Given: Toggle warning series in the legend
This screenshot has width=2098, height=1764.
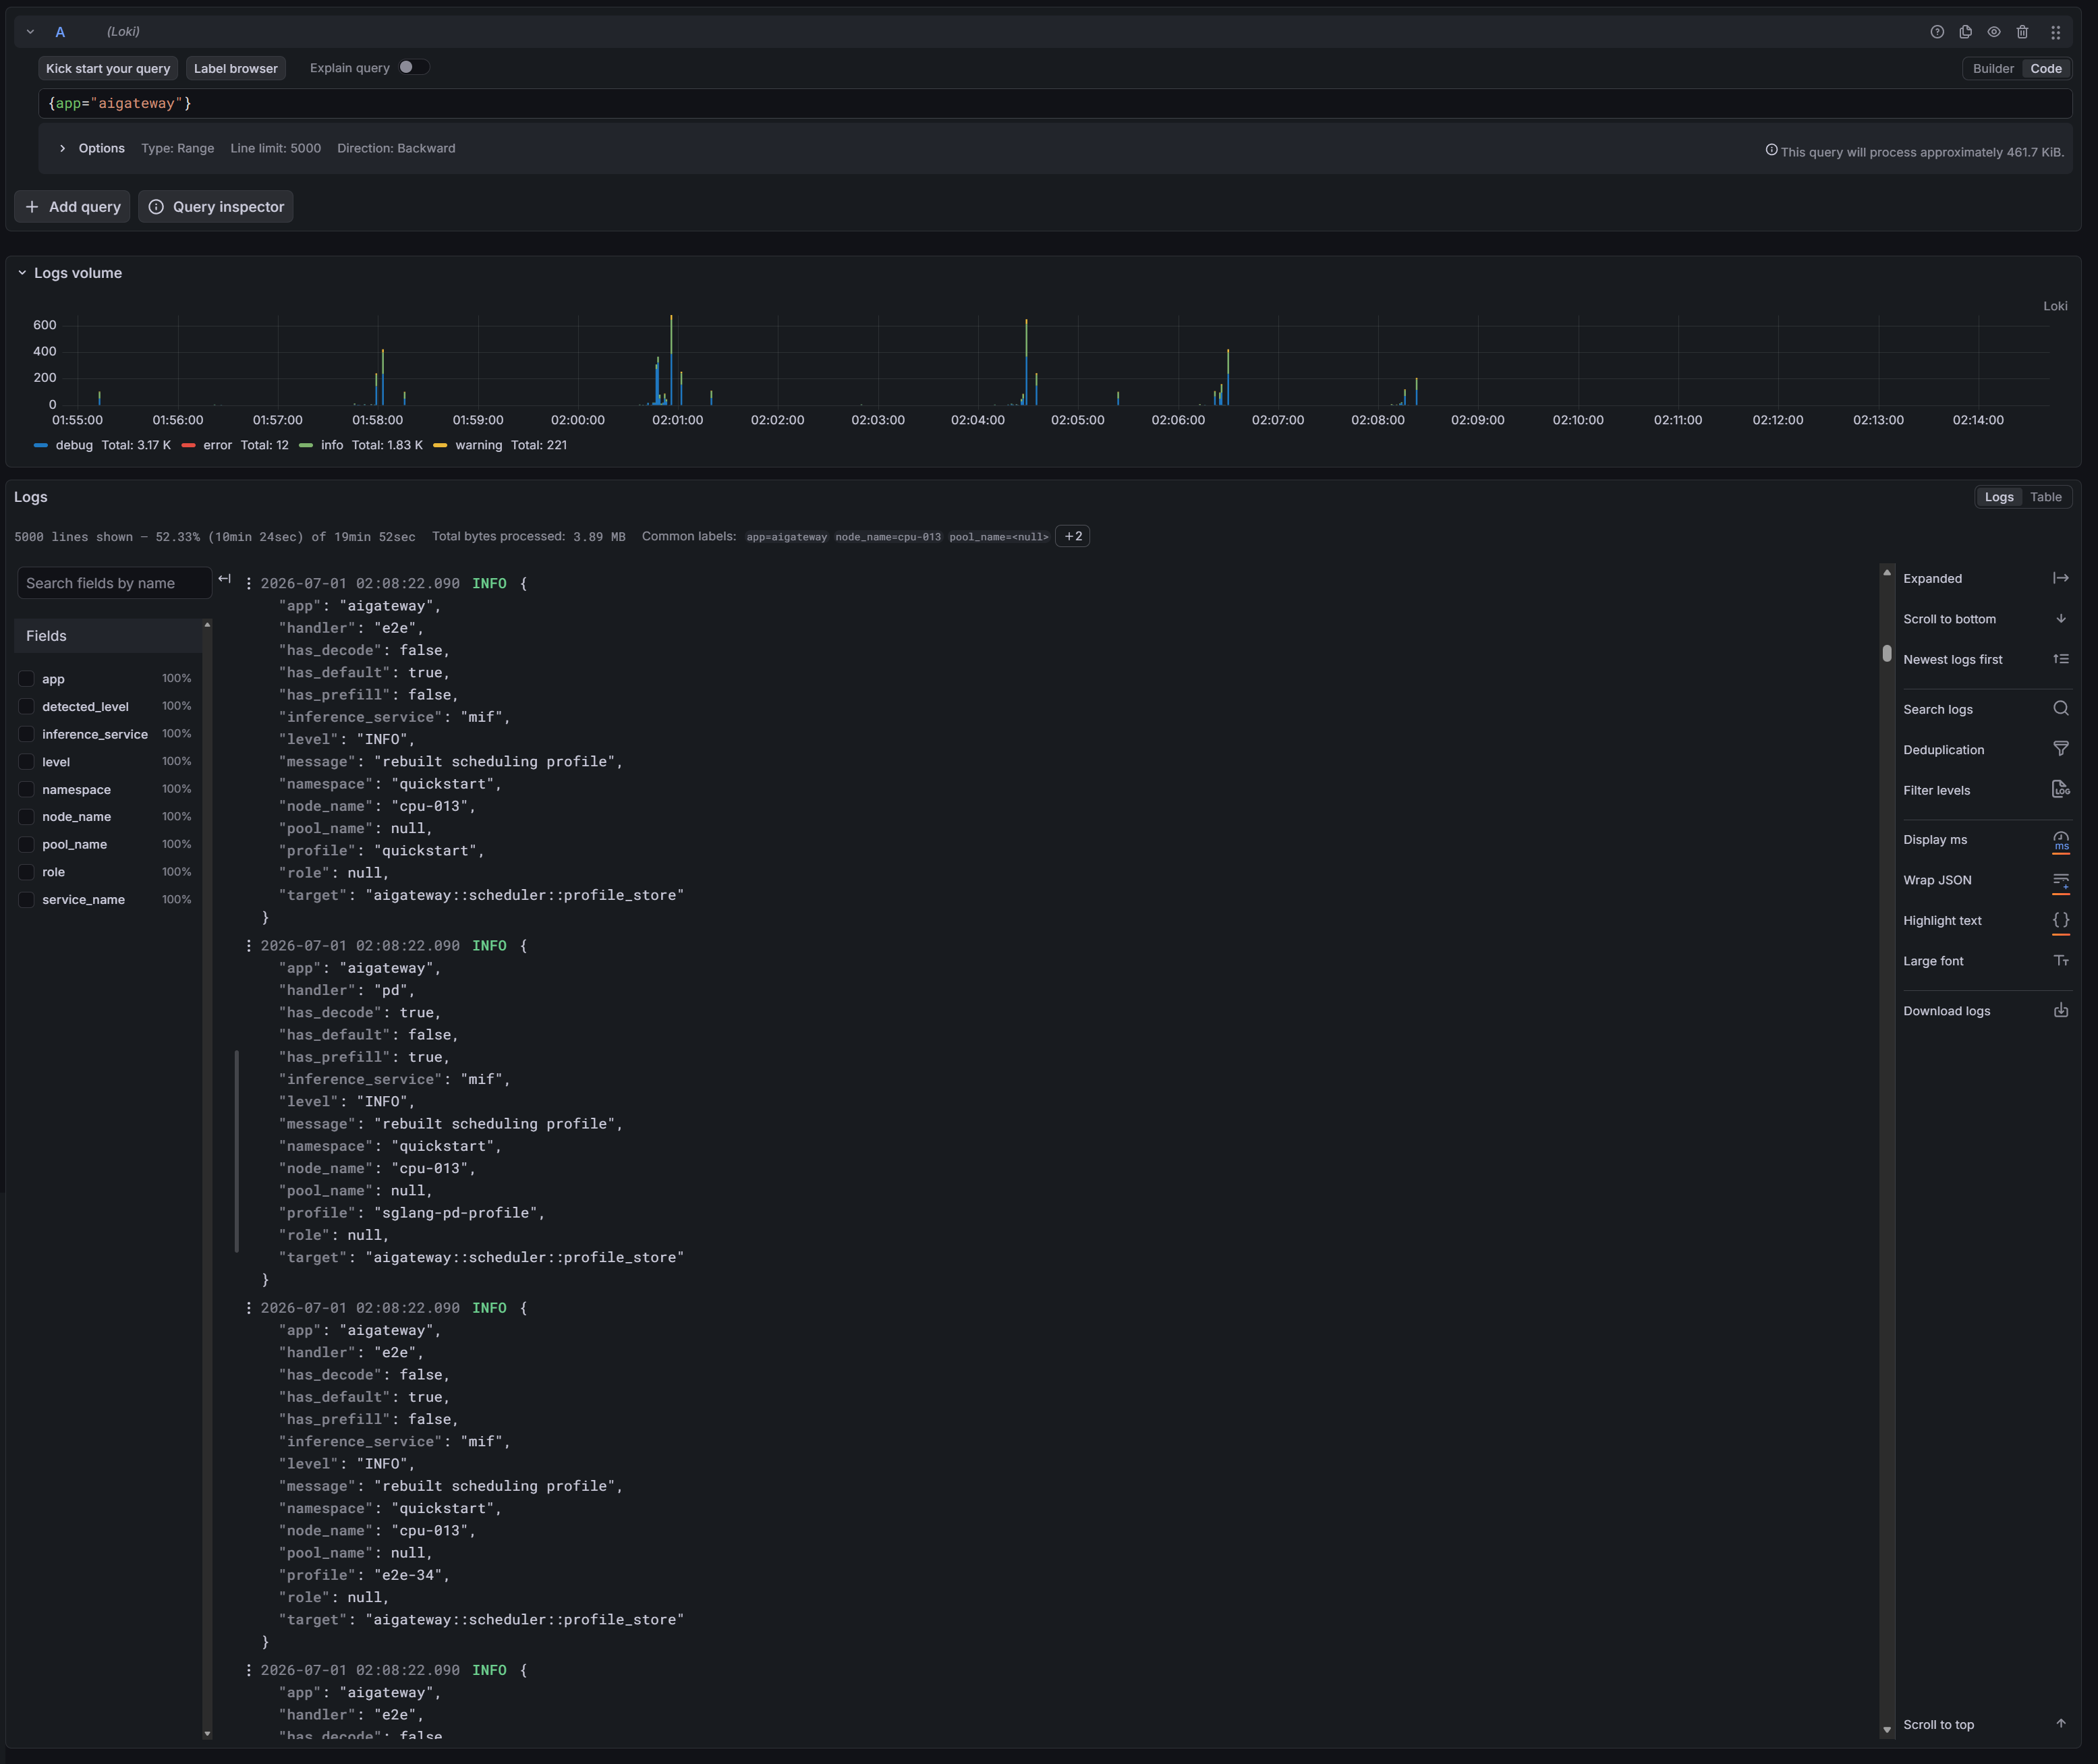Looking at the screenshot, I should [x=479, y=445].
